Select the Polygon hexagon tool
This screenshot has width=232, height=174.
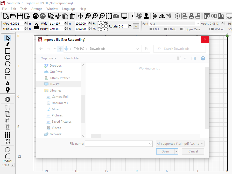[x=8, y=64]
